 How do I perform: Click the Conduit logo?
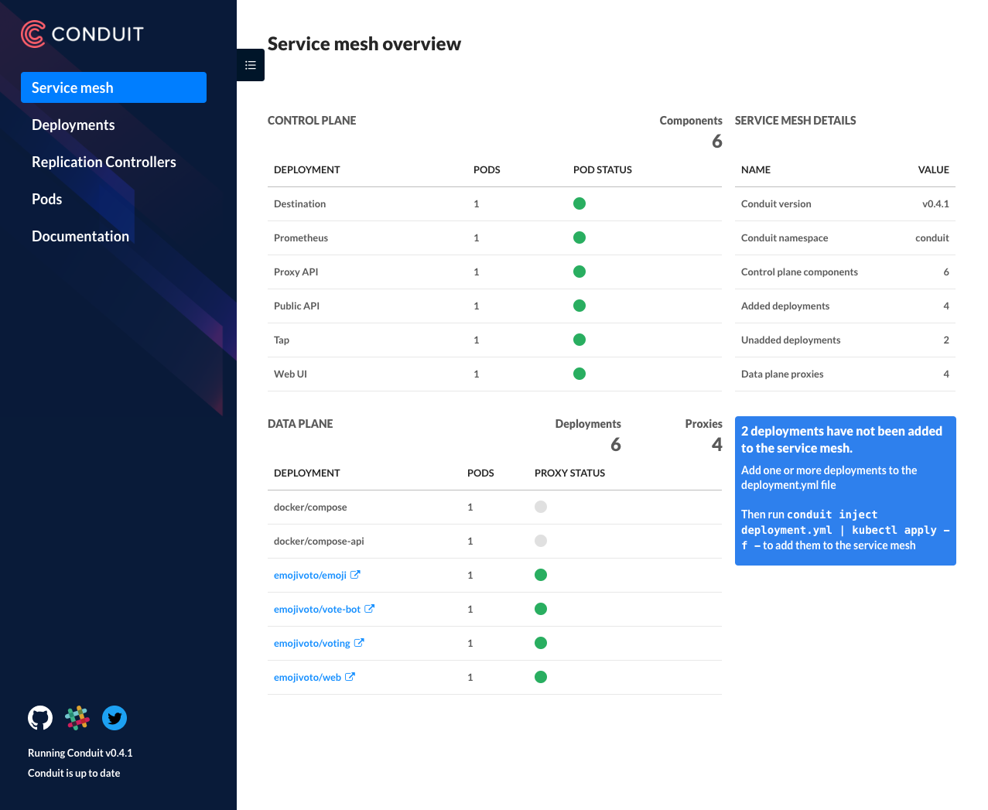tap(82, 34)
